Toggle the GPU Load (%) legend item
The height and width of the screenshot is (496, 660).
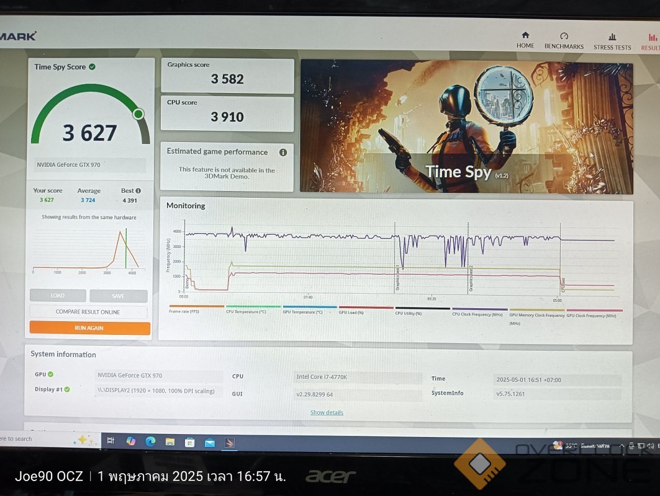pyautogui.click(x=366, y=311)
